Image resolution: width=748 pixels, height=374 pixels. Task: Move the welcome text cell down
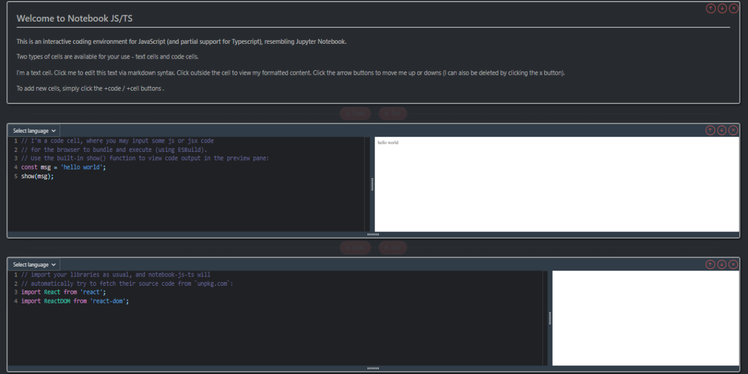tap(722, 8)
